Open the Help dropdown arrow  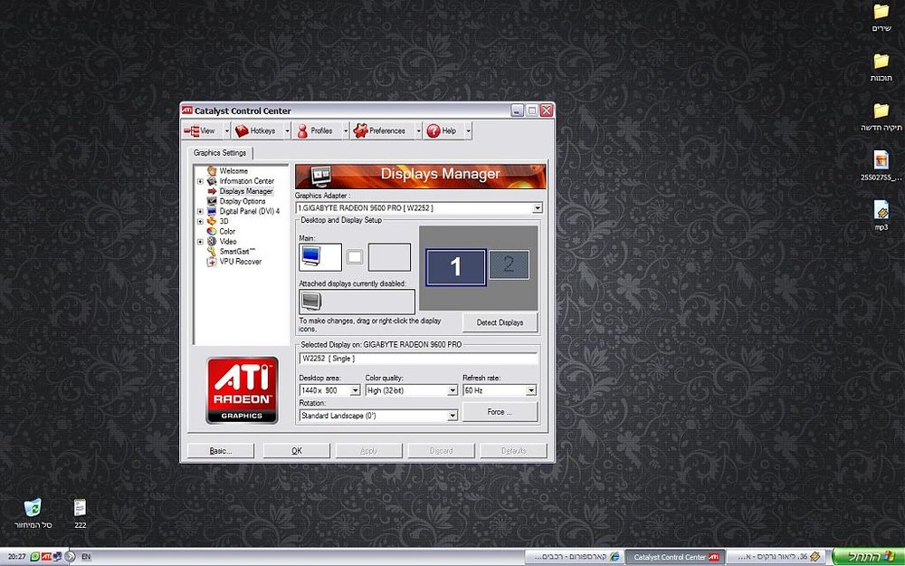click(468, 131)
